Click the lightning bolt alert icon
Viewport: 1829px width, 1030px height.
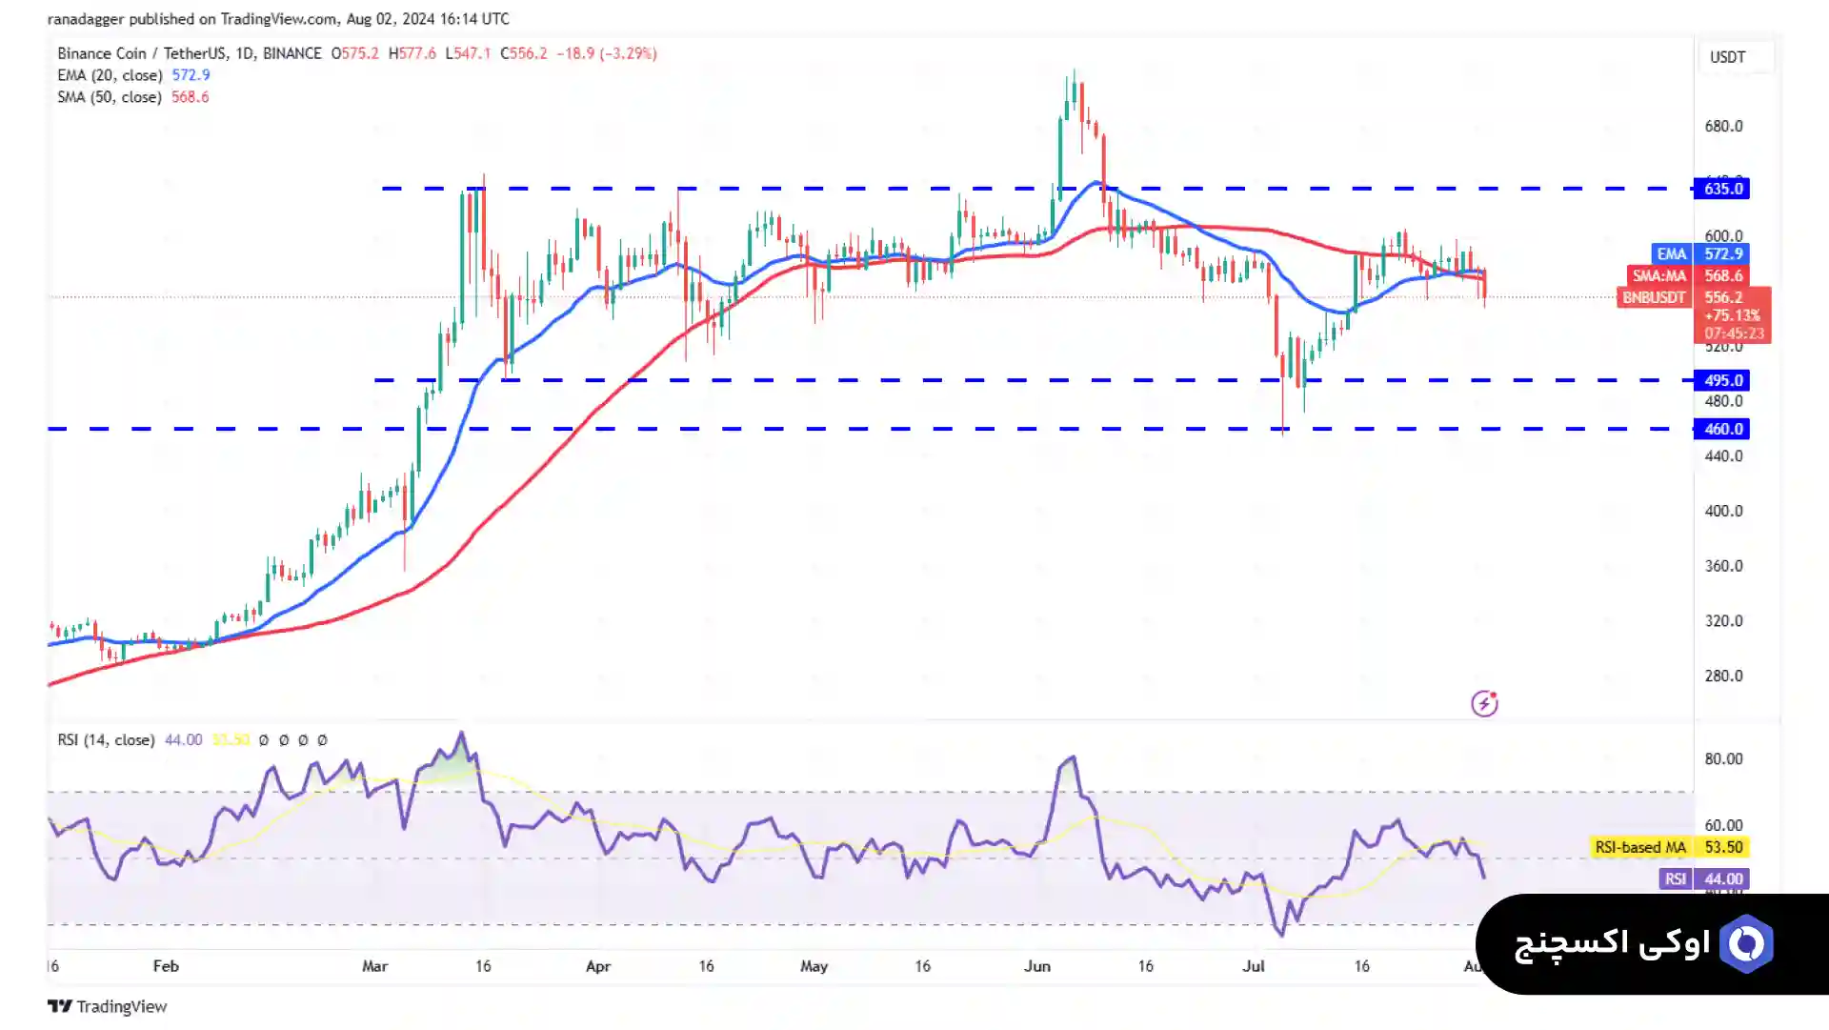[1484, 703]
